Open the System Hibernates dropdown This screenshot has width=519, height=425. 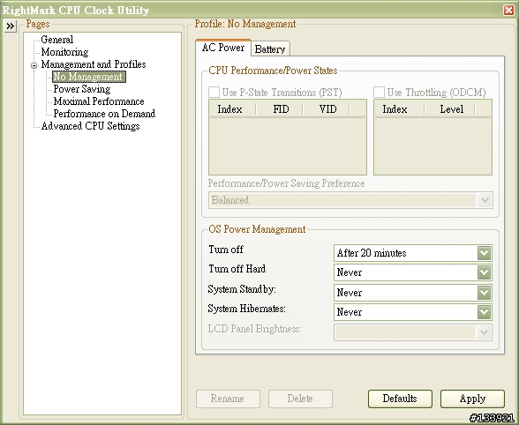click(x=413, y=312)
